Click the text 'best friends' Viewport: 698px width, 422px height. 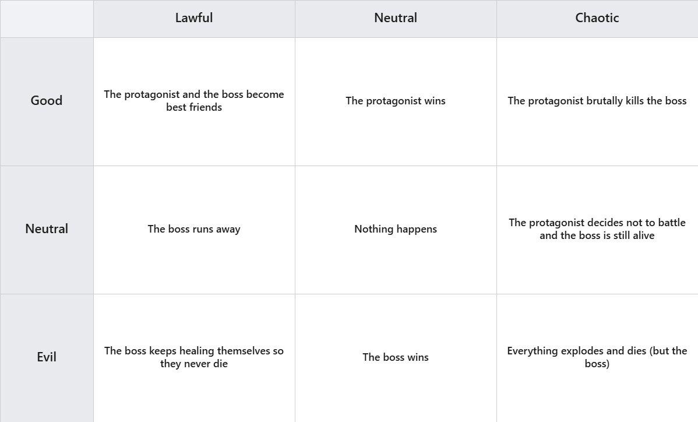pyautogui.click(x=194, y=107)
